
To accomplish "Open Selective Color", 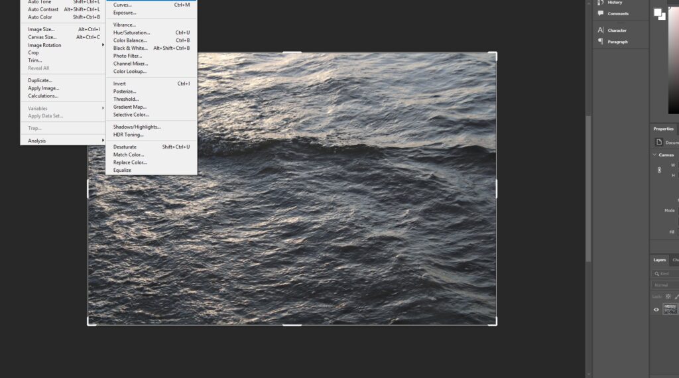I will point(151,115).
